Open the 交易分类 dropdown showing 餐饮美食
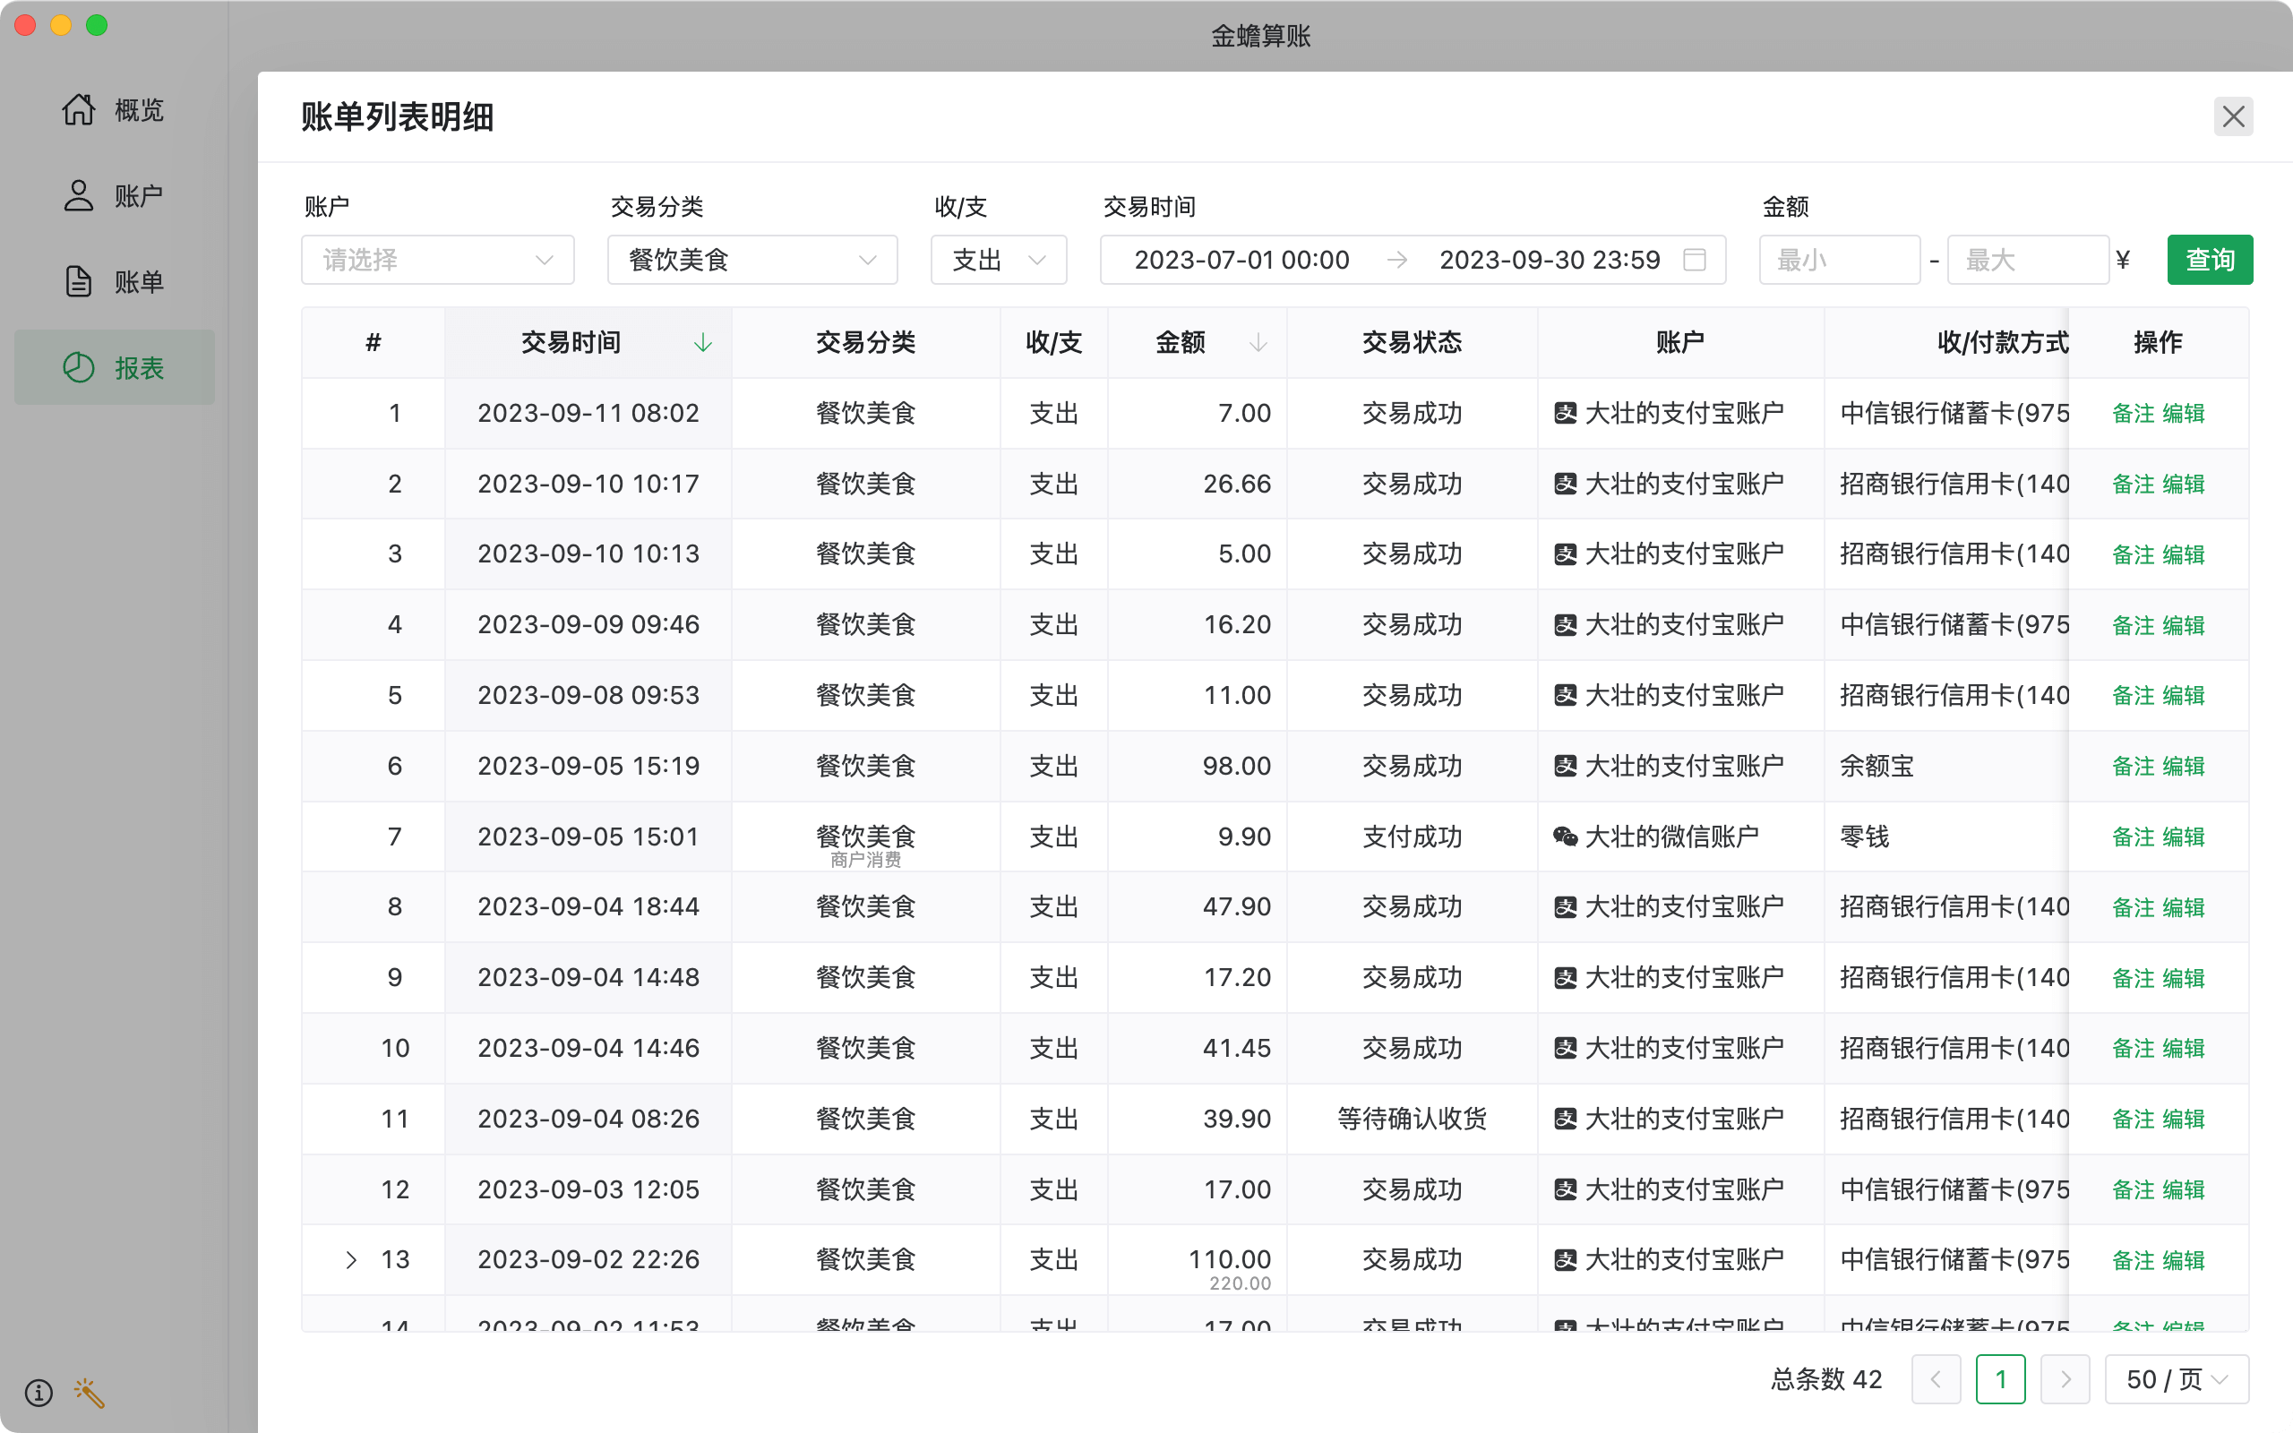This screenshot has width=2293, height=1433. pos(752,260)
